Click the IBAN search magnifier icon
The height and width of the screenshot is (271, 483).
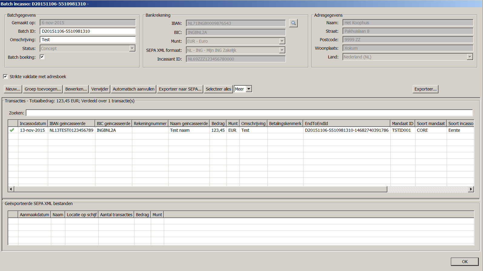(293, 23)
